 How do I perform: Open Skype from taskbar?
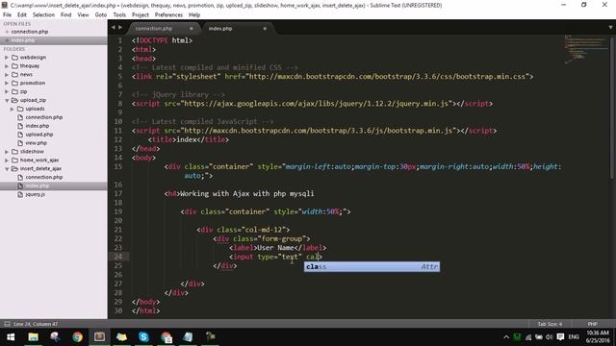point(143,337)
